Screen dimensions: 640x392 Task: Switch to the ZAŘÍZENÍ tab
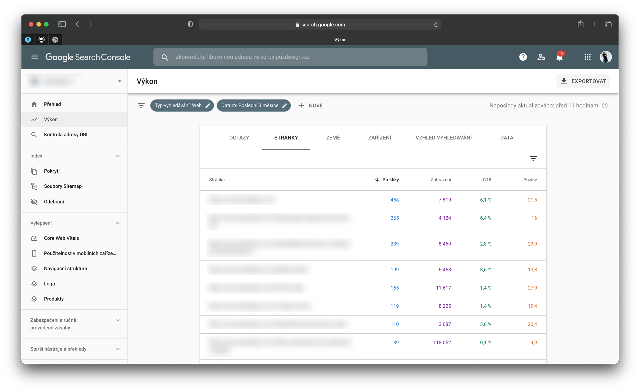pos(379,138)
